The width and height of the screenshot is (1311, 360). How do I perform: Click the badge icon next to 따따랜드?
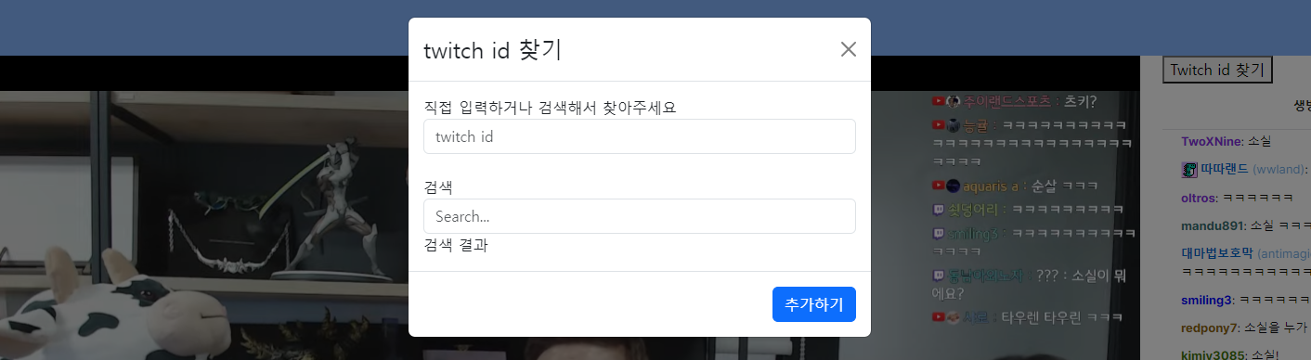point(1189,170)
